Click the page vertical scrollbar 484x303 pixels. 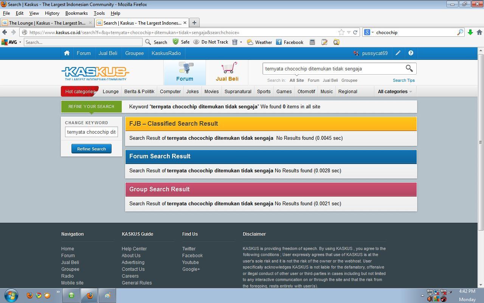pyautogui.click(x=481, y=142)
